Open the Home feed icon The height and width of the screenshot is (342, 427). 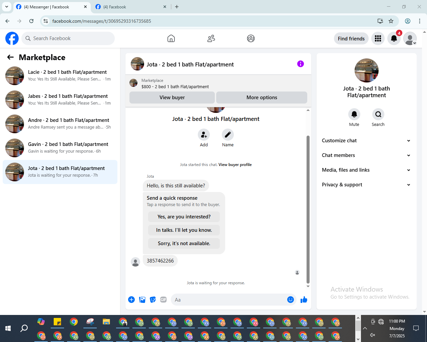(x=171, y=38)
